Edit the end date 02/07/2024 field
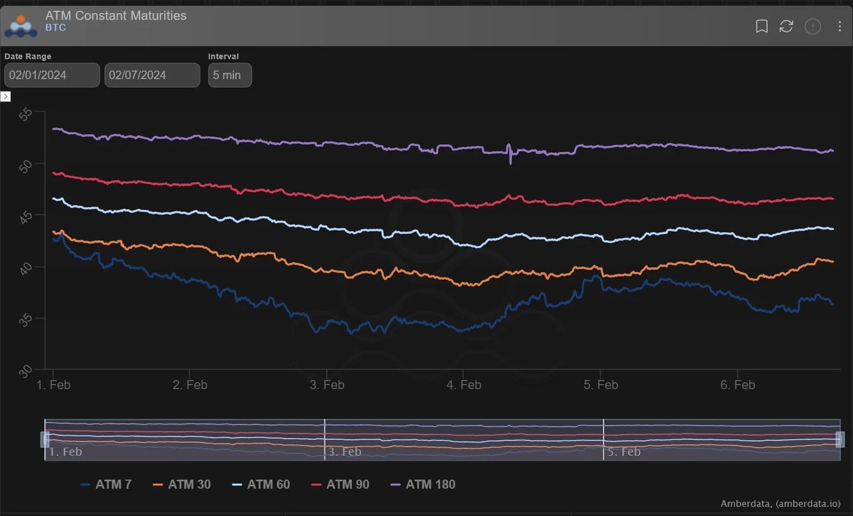Image resolution: width=853 pixels, height=516 pixels. pos(152,75)
